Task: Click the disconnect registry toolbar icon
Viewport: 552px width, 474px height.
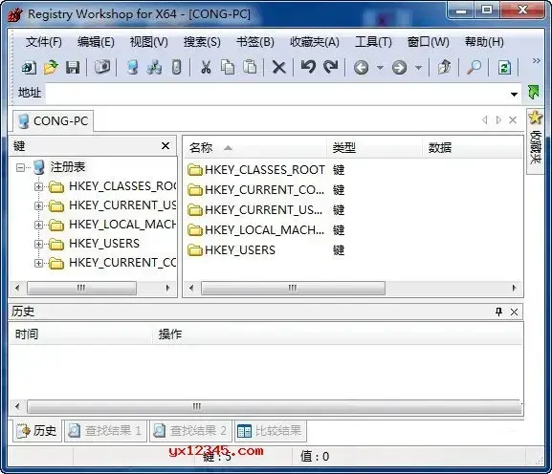Action: (x=176, y=67)
